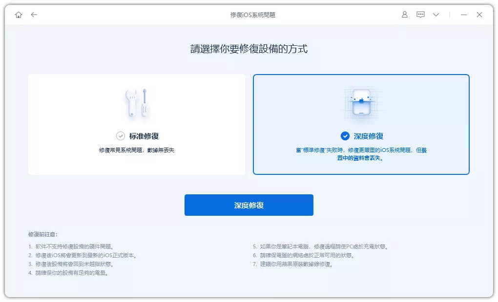
Task: Click note 1 about hardware problems
Action: tap(71, 246)
